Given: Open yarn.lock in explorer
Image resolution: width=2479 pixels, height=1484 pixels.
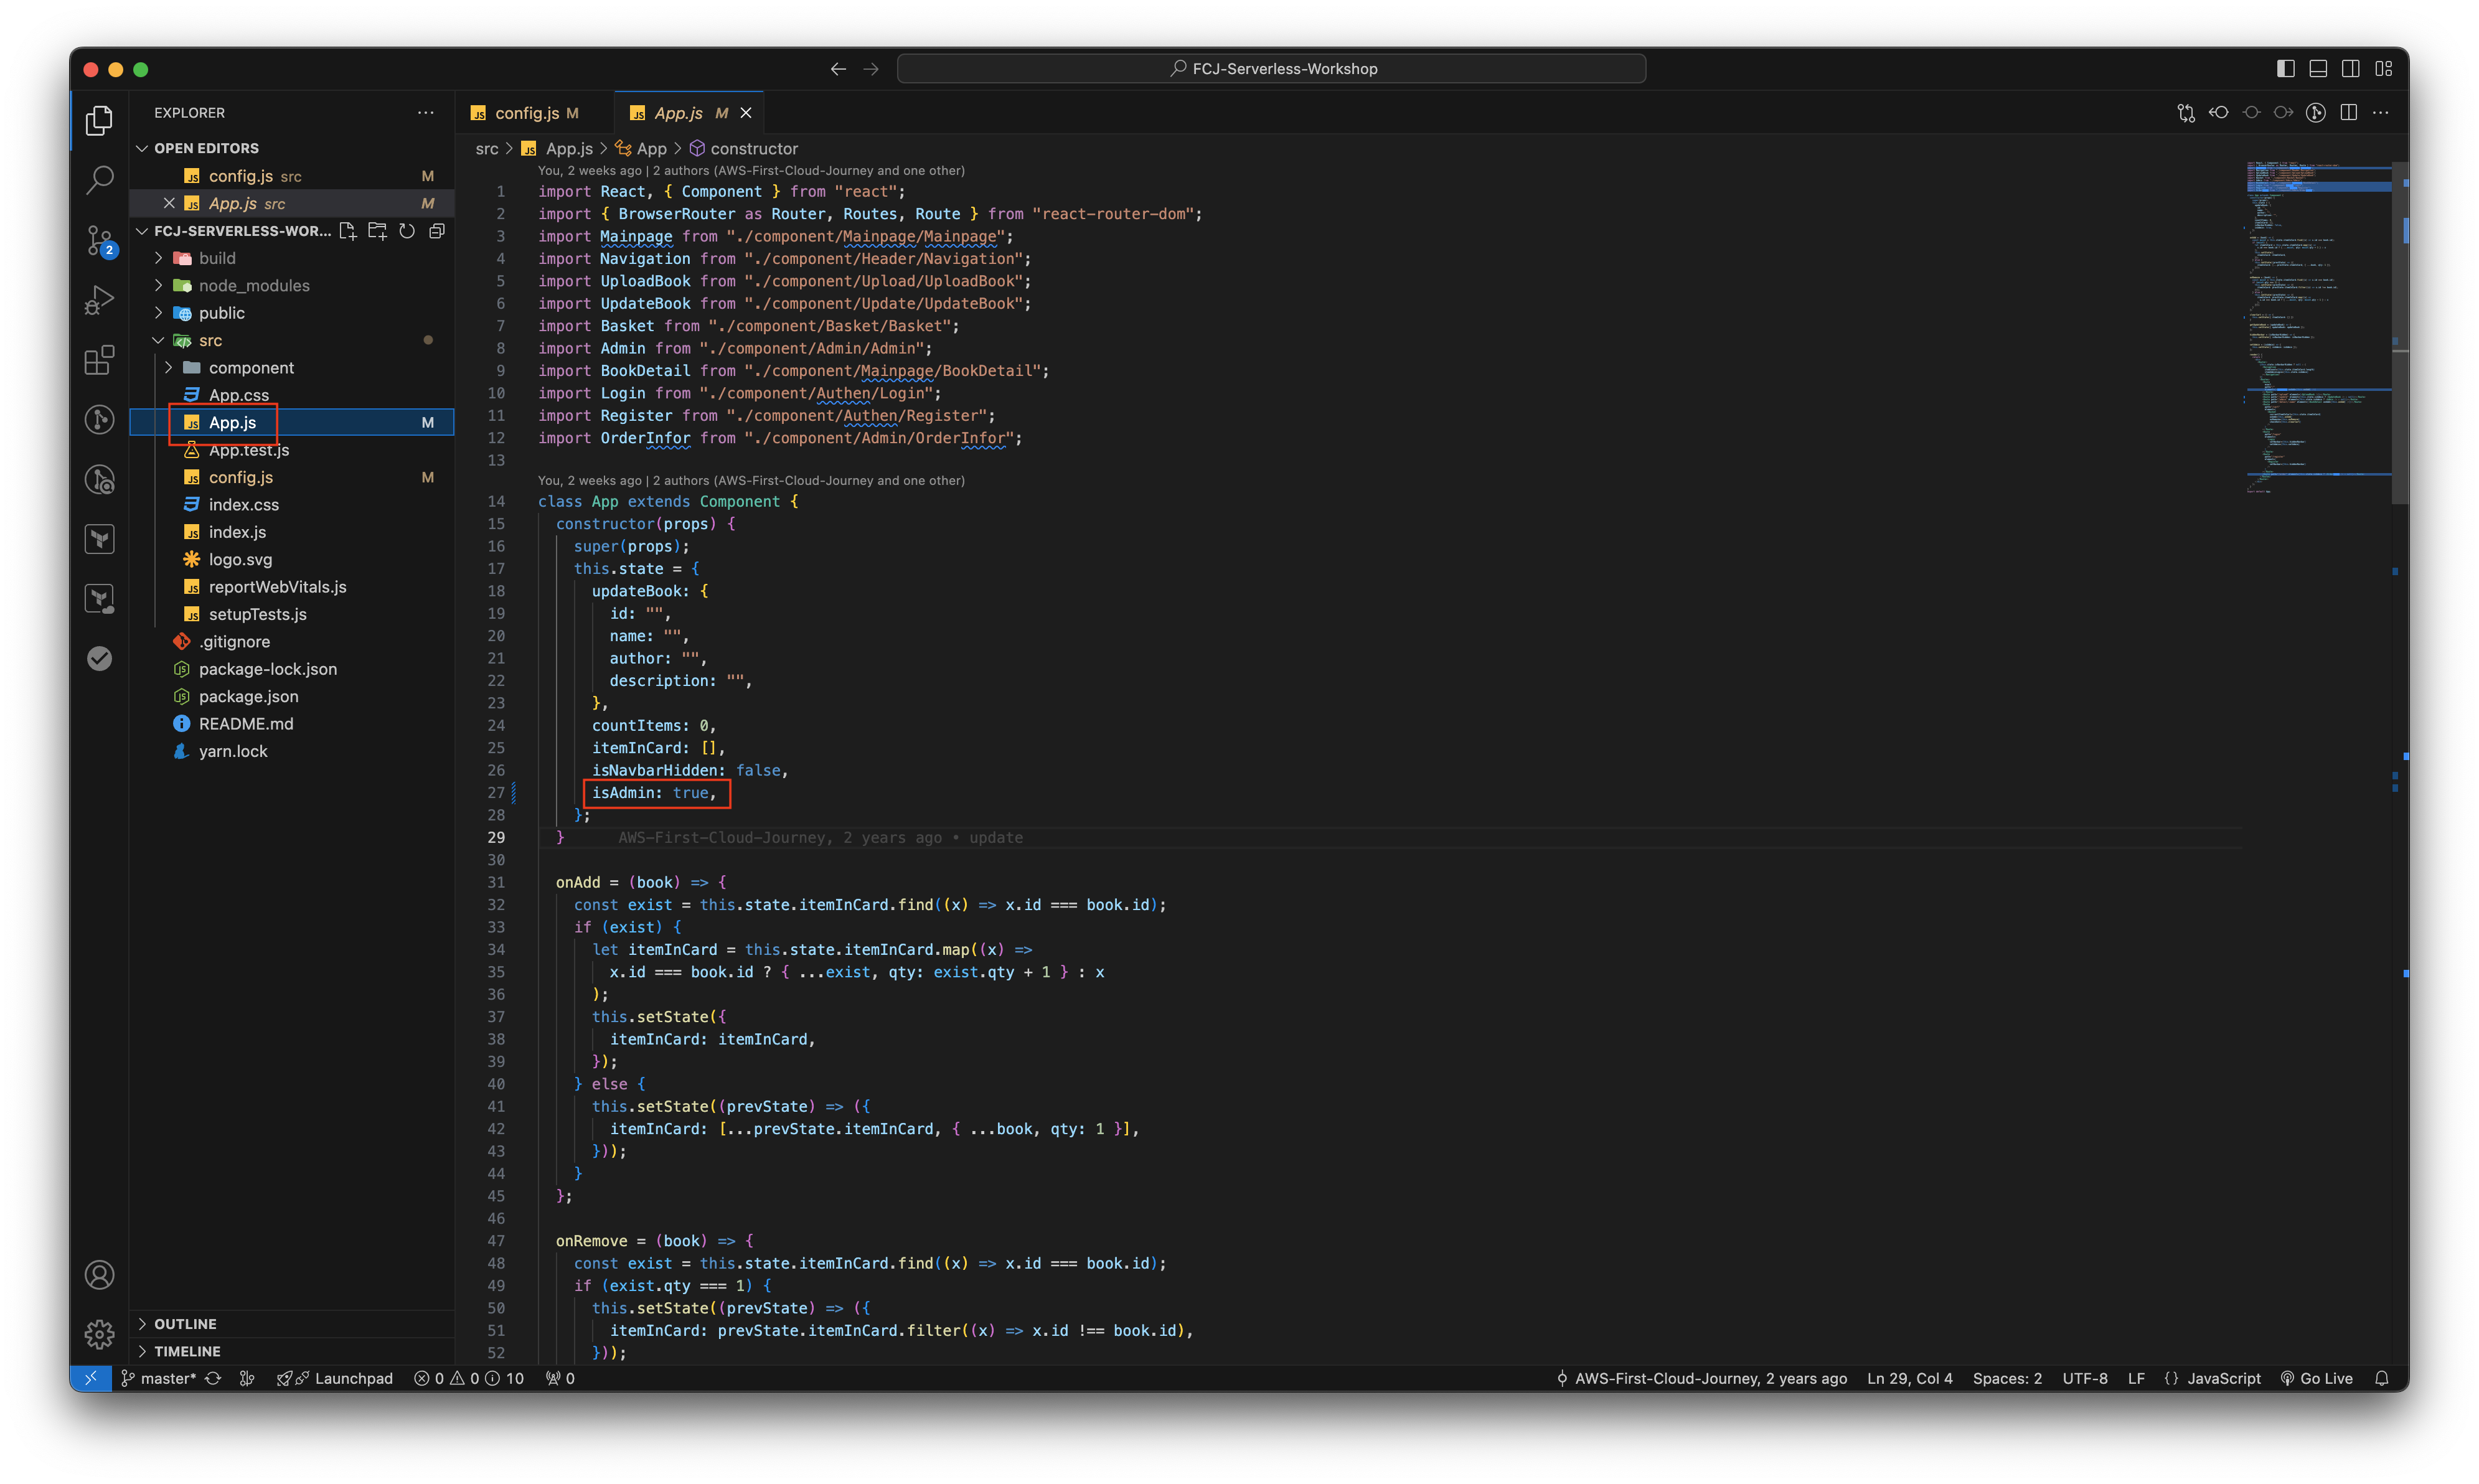Looking at the screenshot, I should tap(292, 751).
